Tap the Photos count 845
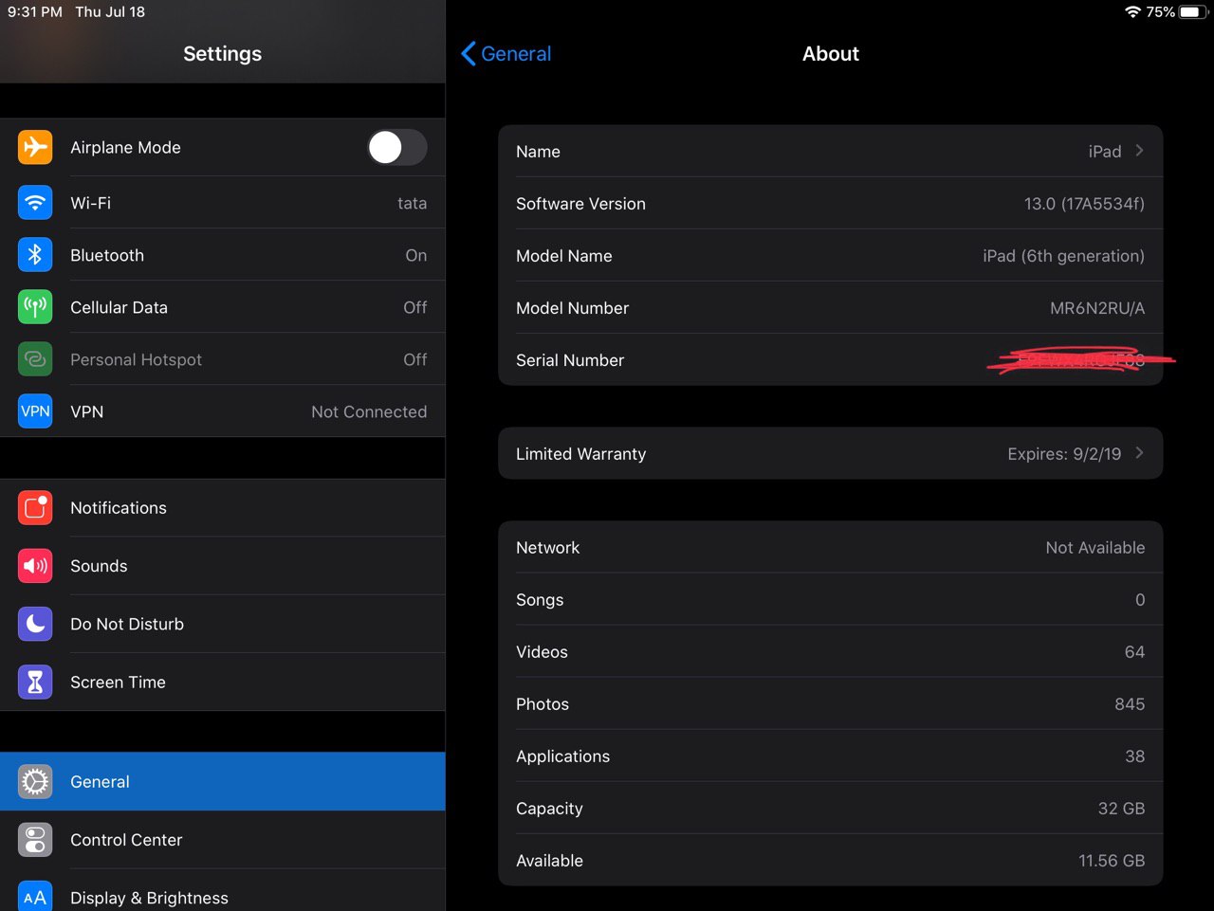The height and width of the screenshot is (911, 1214). pos(1130,704)
